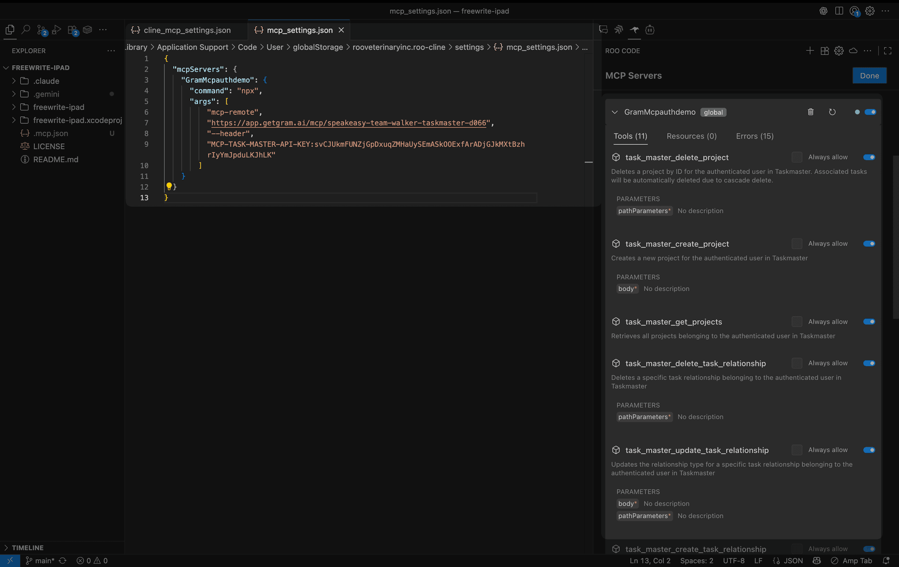
Task: Open the Extensions view with 2 updates
Action: point(73,30)
